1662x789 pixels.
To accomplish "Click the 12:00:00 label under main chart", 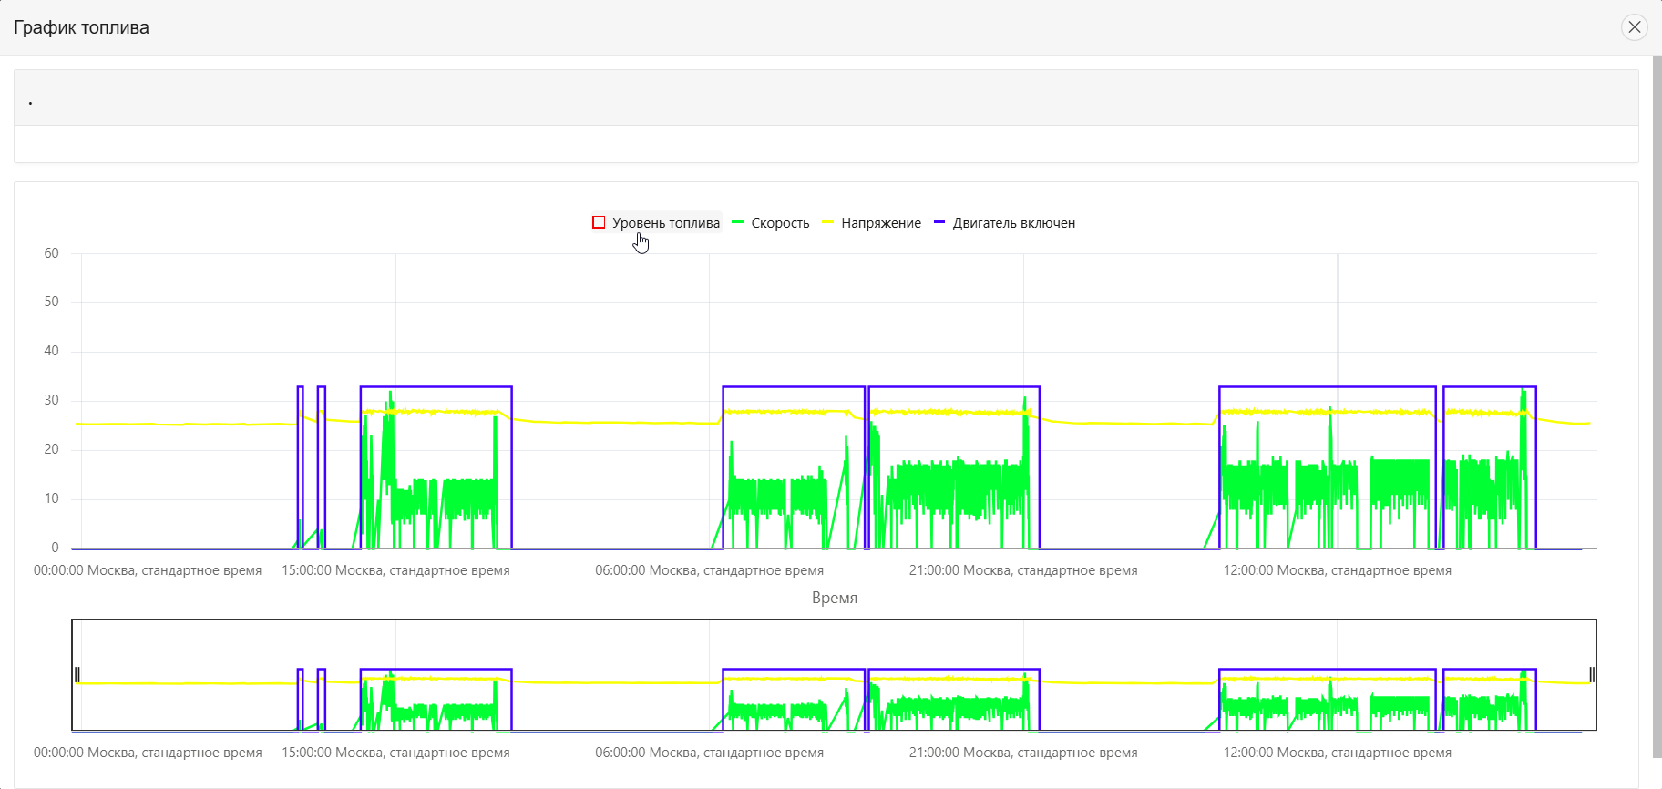I will pos(1337,570).
